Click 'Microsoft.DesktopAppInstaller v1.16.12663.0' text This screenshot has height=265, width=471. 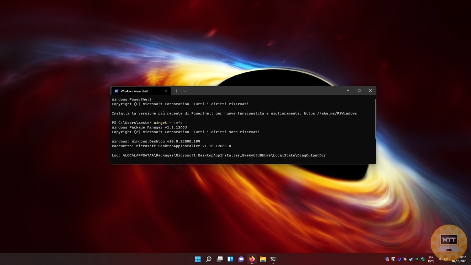pos(184,146)
